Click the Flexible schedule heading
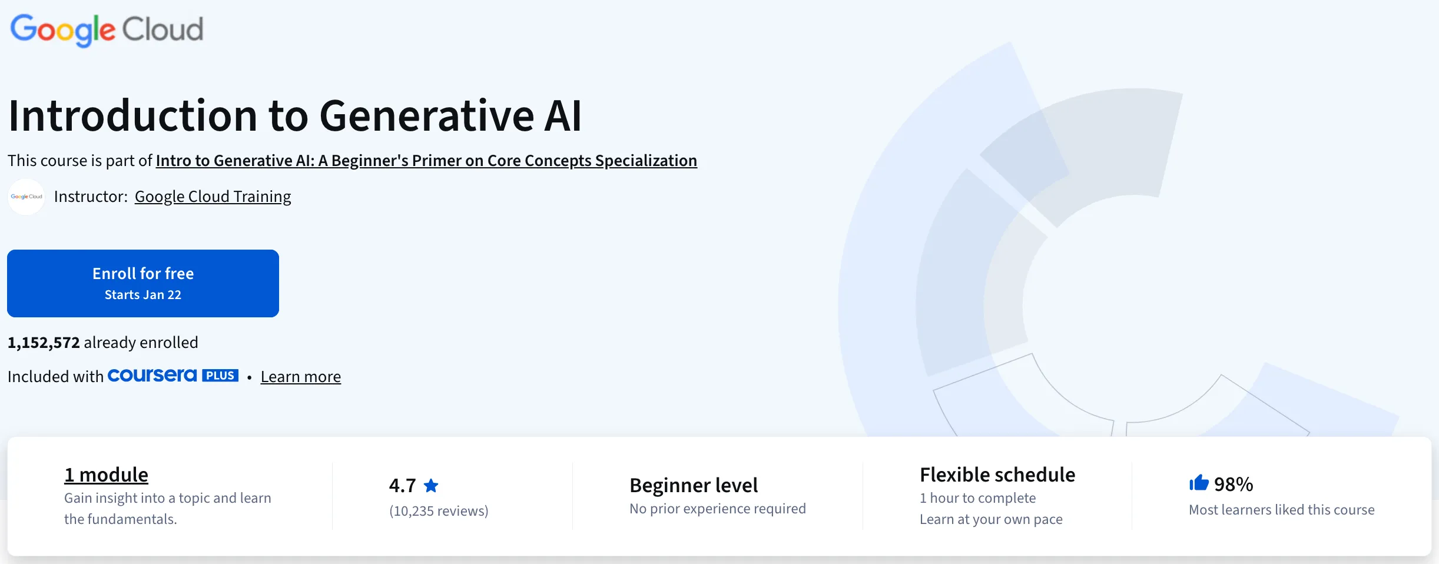The height and width of the screenshot is (564, 1439). [997, 474]
